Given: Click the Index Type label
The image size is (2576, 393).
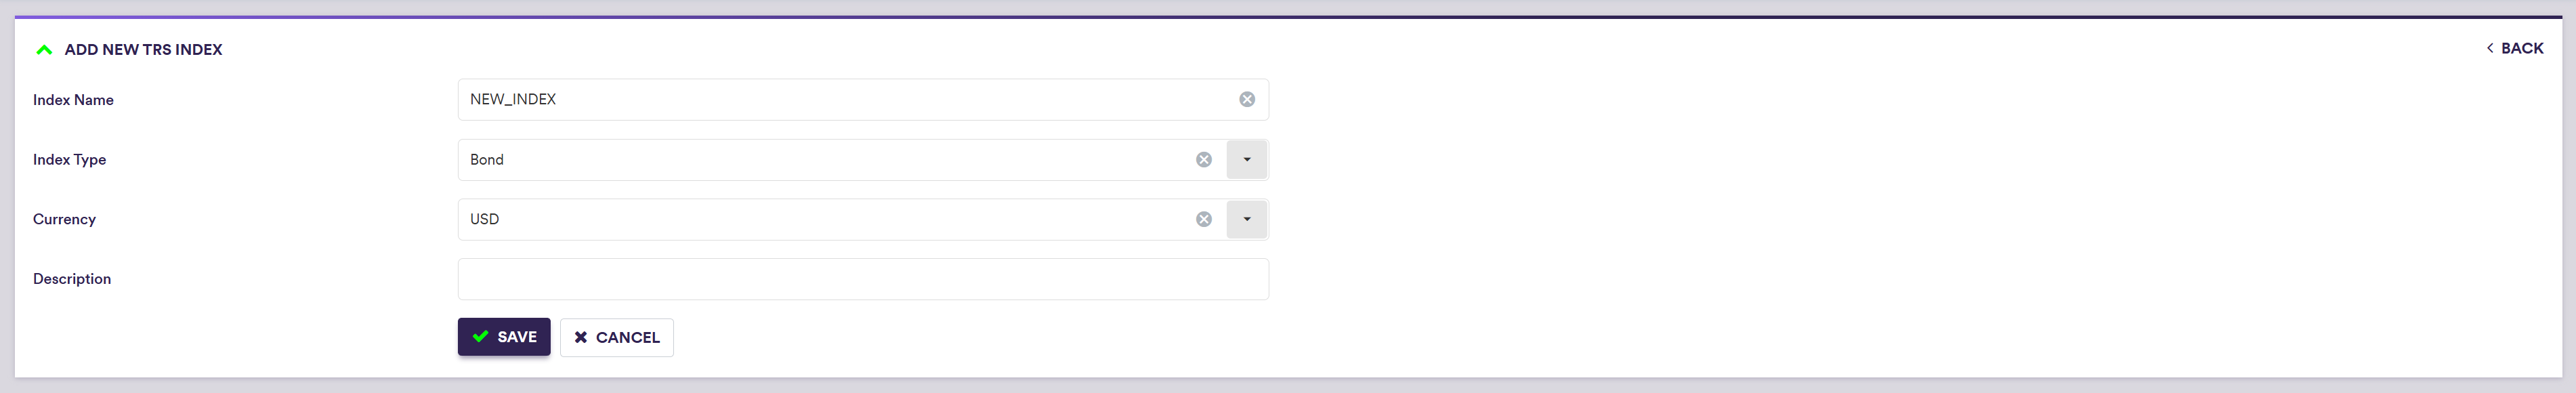Looking at the screenshot, I should coord(69,160).
